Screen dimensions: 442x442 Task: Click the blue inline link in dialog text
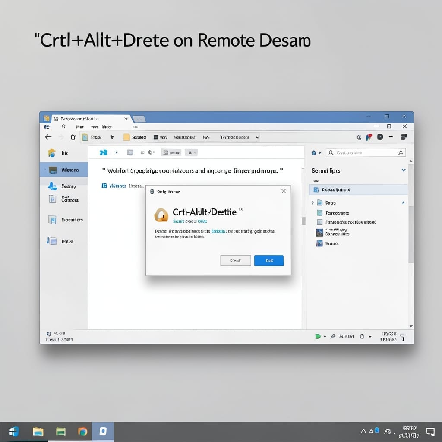[x=219, y=231]
